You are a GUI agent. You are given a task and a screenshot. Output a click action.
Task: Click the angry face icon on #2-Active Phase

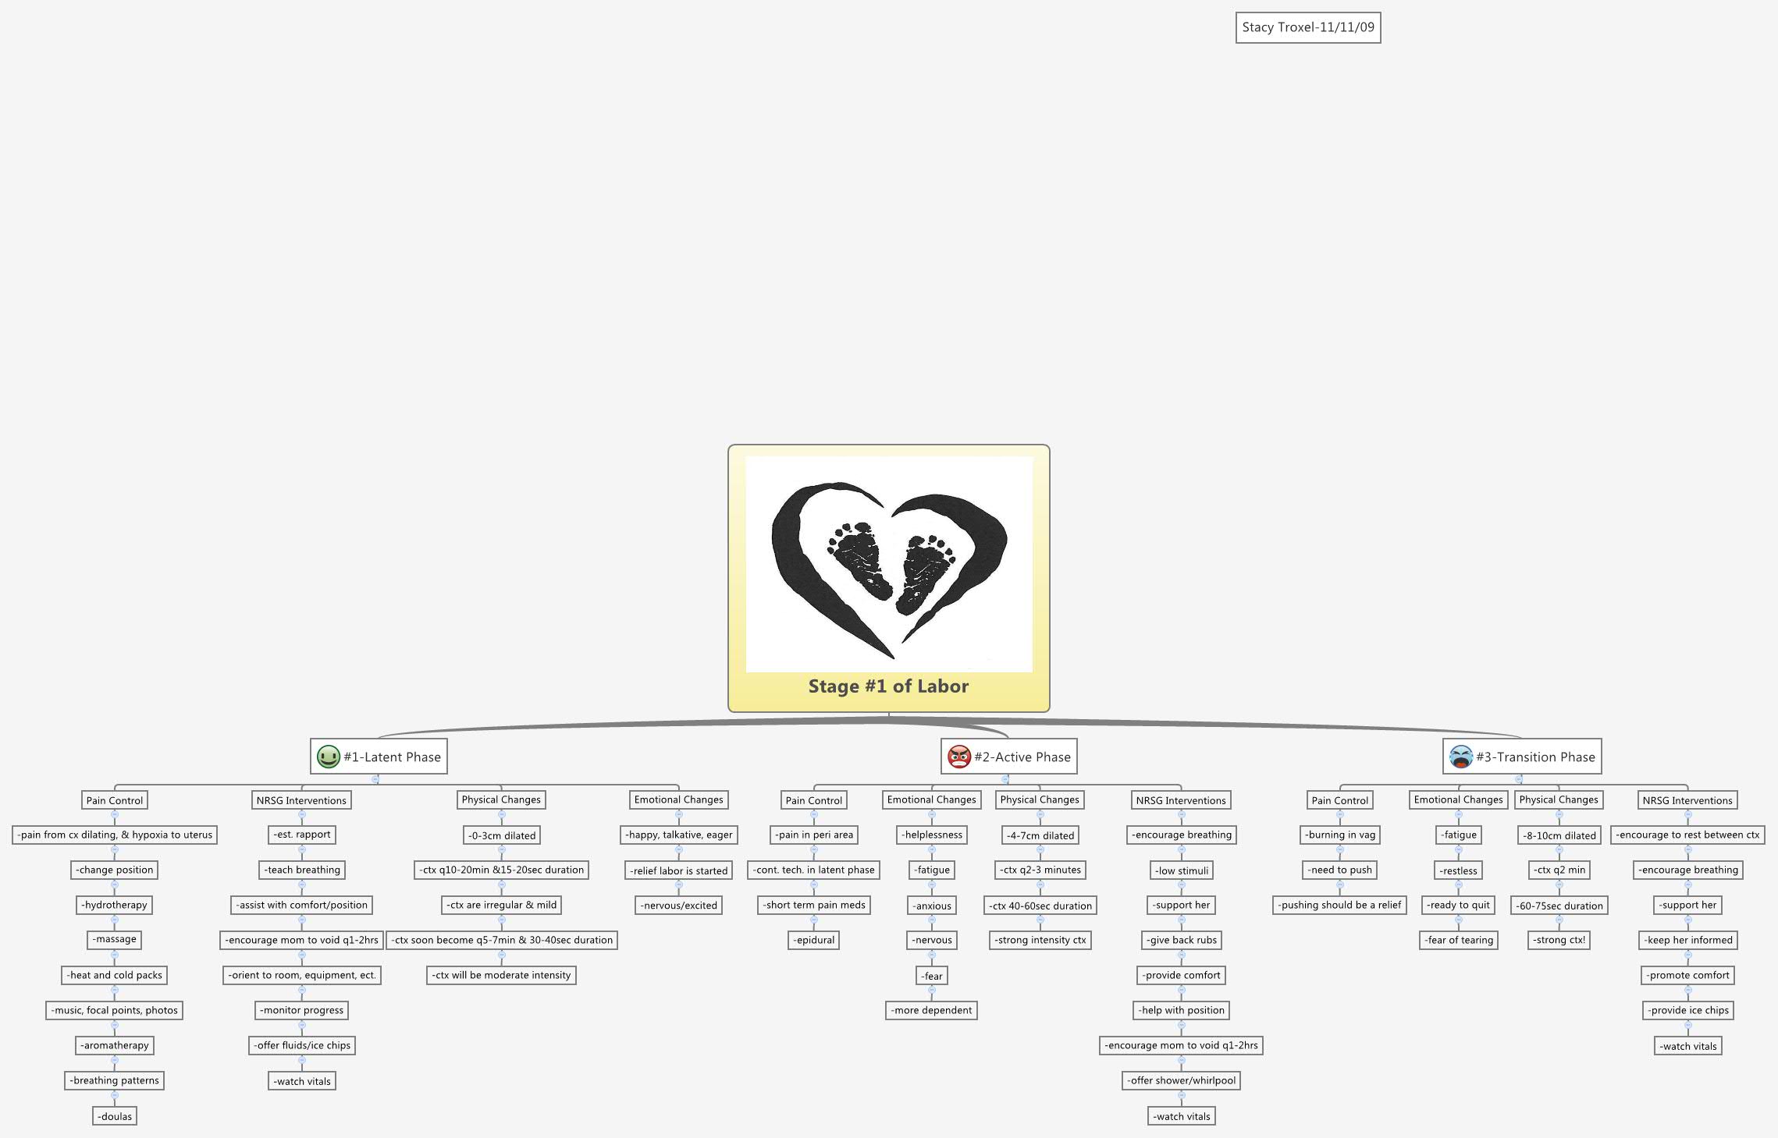click(x=958, y=756)
